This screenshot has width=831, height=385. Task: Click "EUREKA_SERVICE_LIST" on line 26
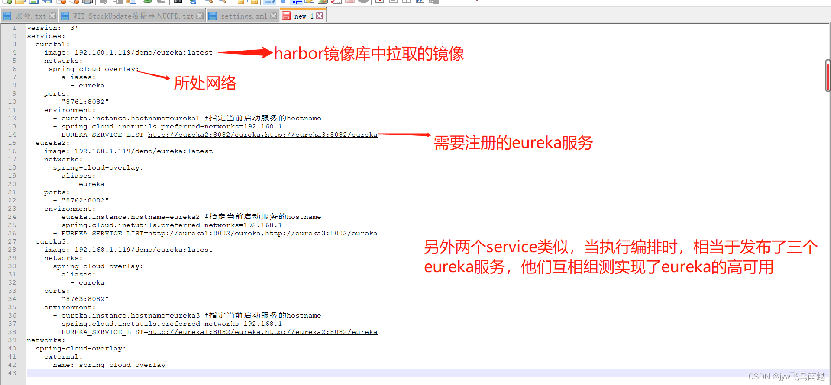click(102, 234)
